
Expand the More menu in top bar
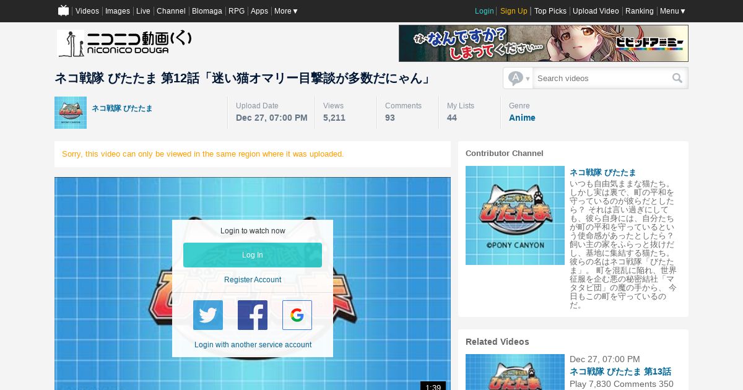point(286,11)
